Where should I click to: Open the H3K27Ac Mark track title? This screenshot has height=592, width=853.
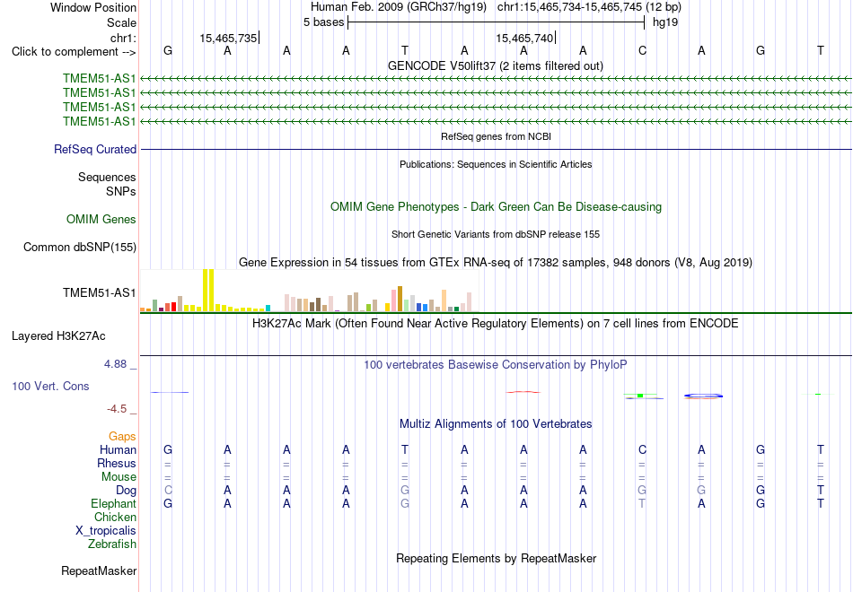(x=496, y=324)
